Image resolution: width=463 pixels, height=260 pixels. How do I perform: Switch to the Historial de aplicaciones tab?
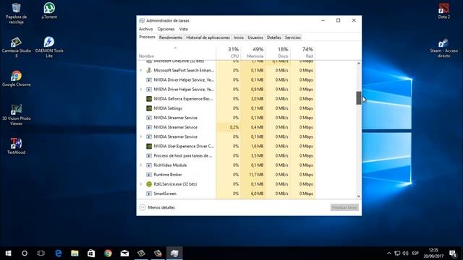click(208, 38)
